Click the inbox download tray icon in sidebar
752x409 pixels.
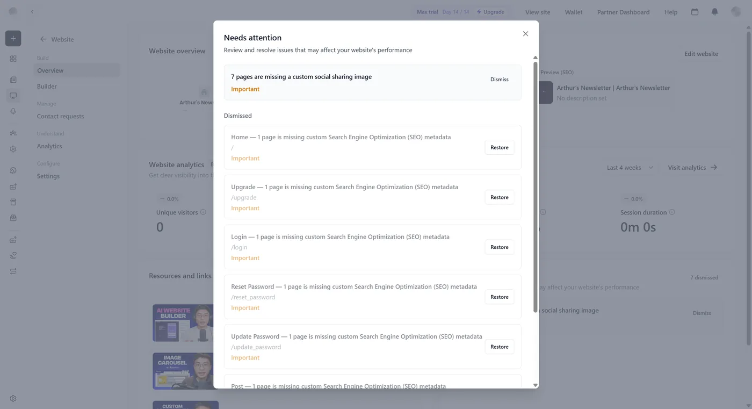click(x=13, y=218)
